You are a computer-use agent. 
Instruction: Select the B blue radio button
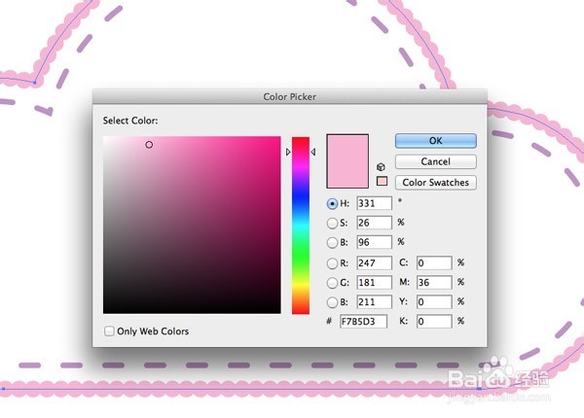pos(332,302)
